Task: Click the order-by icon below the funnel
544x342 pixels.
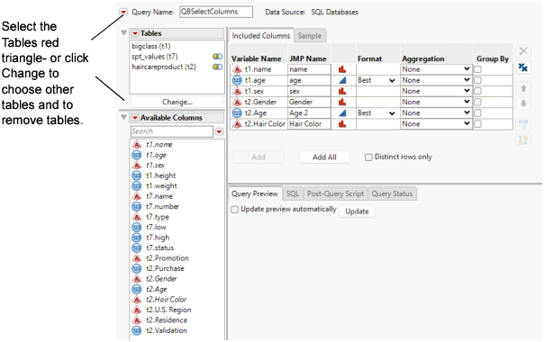Action: (523, 140)
